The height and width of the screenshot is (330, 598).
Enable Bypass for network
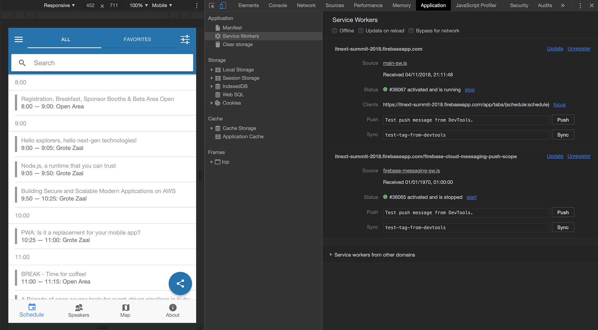pyautogui.click(x=411, y=30)
